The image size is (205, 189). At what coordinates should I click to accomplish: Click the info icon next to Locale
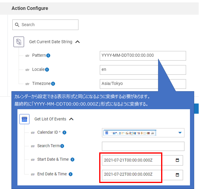[47, 70]
